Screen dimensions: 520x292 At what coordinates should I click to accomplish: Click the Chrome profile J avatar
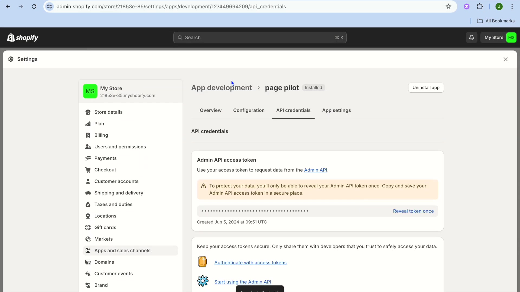(x=499, y=6)
